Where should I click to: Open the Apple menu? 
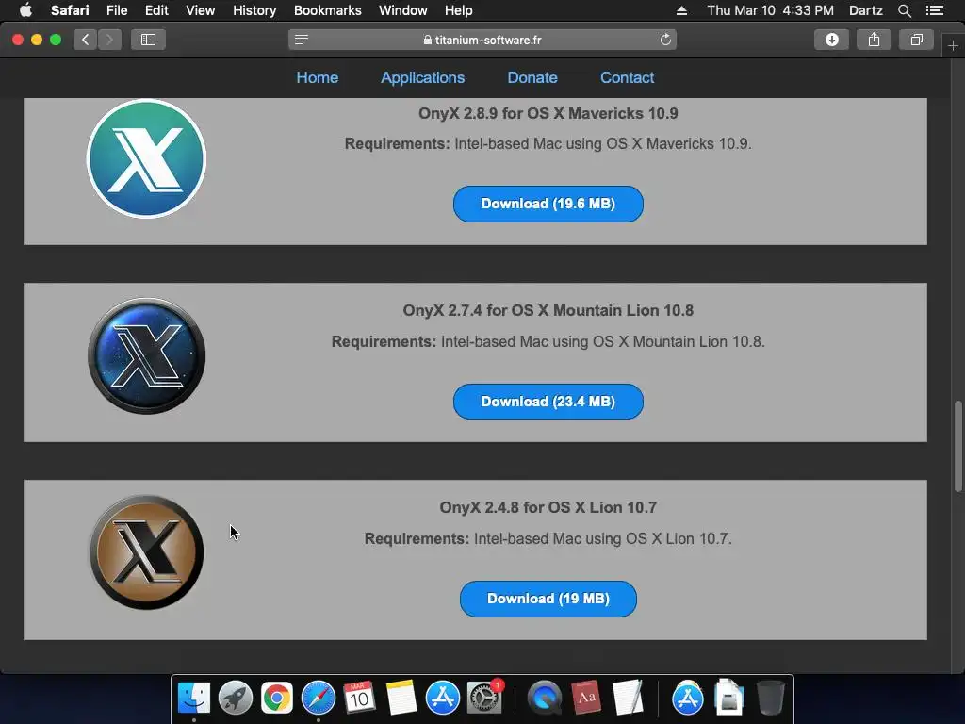point(25,10)
